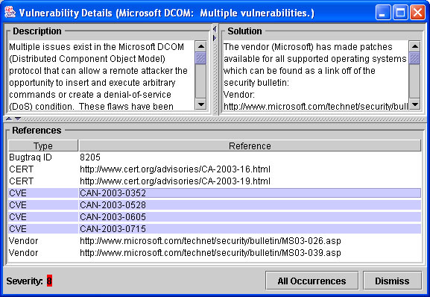This screenshot has height=297, width=430.
Task: Collapse split pane with left arrow
Action: click(x=215, y=29)
